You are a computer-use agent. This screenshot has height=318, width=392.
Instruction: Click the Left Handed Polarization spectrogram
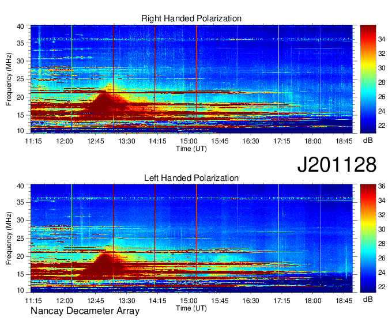pyautogui.click(x=191, y=238)
